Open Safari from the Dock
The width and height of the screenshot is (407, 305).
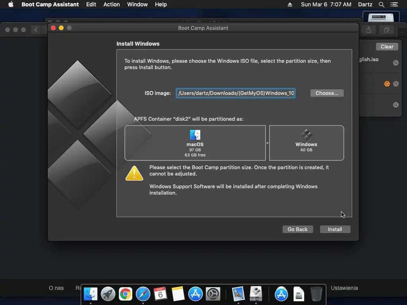click(143, 294)
